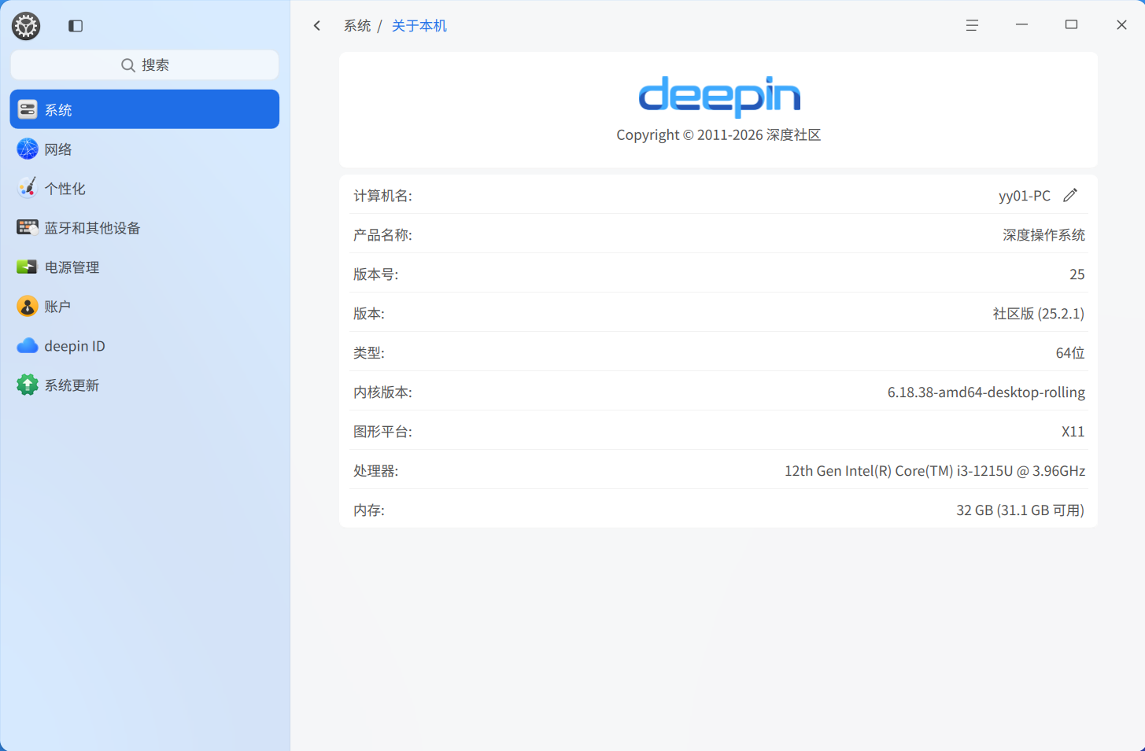Open 网络 settings category
Viewport: 1145px width, 751px height.
click(x=145, y=149)
